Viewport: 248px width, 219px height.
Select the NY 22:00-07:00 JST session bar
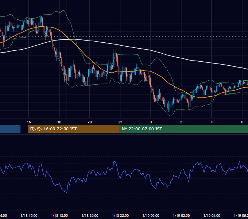coord(183,129)
